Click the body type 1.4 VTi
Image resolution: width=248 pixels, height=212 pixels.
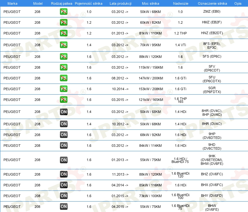pyautogui.click(x=180, y=45)
